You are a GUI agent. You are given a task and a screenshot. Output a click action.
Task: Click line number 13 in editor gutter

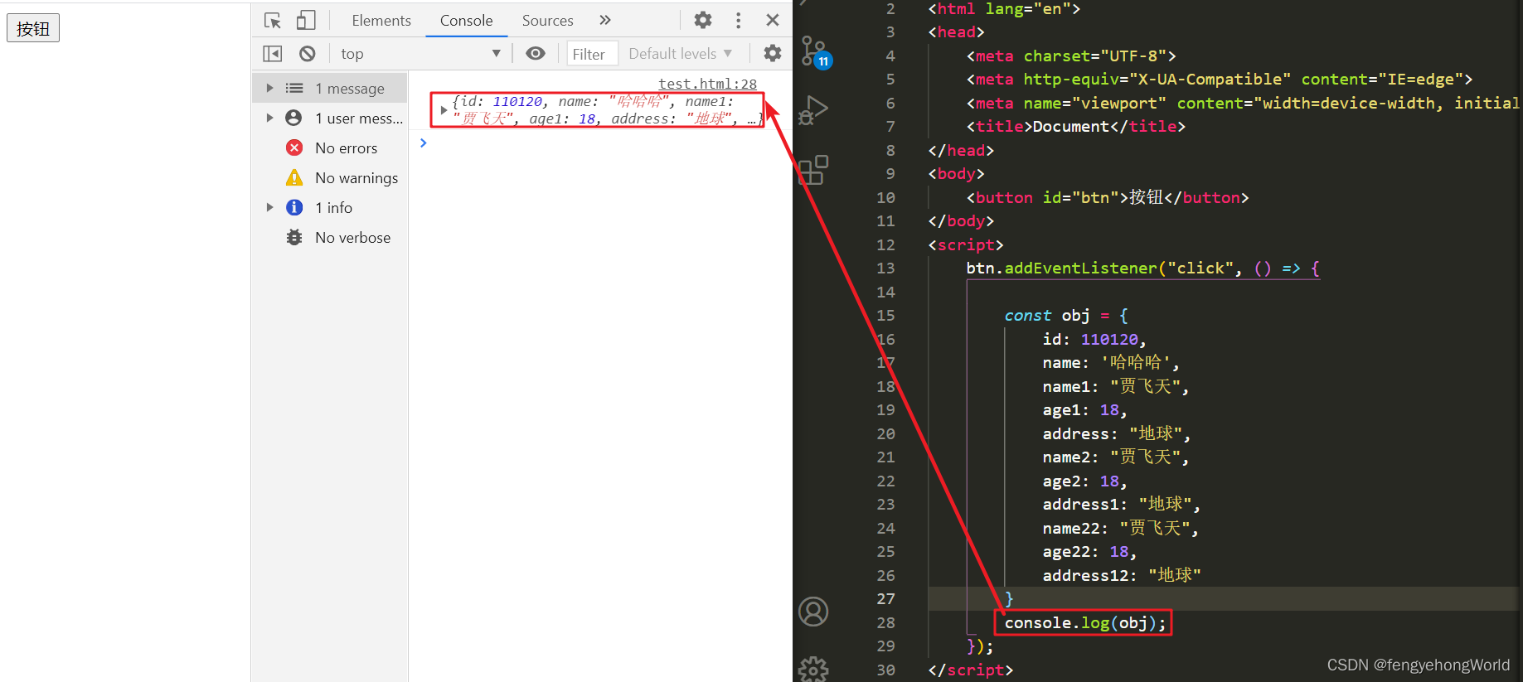click(x=885, y=268)
